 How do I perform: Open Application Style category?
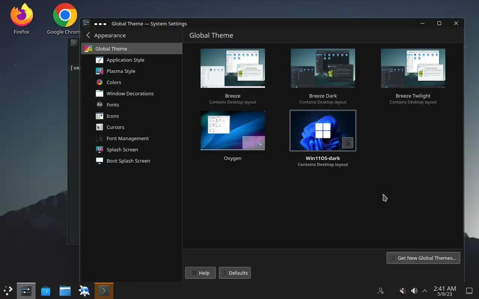coord(132,60)
